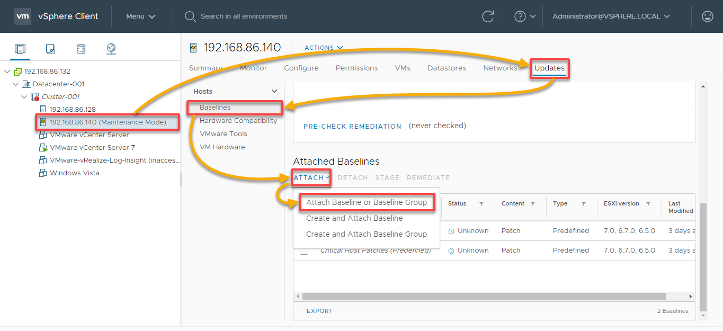Open the ACTIONS dropdown
The width and height of the screenshot is (723, 331).
click(324, 48)
